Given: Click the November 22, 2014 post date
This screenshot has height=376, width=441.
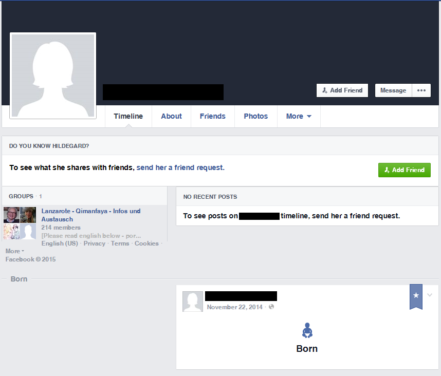Looking at the screenshot, I should [234, 307].
